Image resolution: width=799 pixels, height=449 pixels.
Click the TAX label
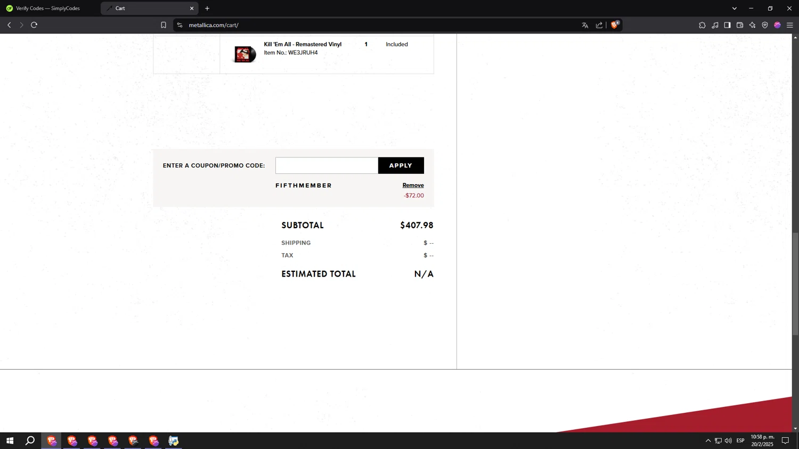(x=287, y=255)
